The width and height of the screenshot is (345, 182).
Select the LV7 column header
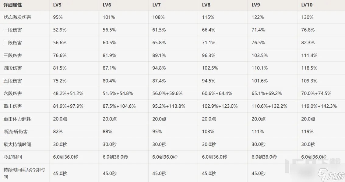coord(157,5)
